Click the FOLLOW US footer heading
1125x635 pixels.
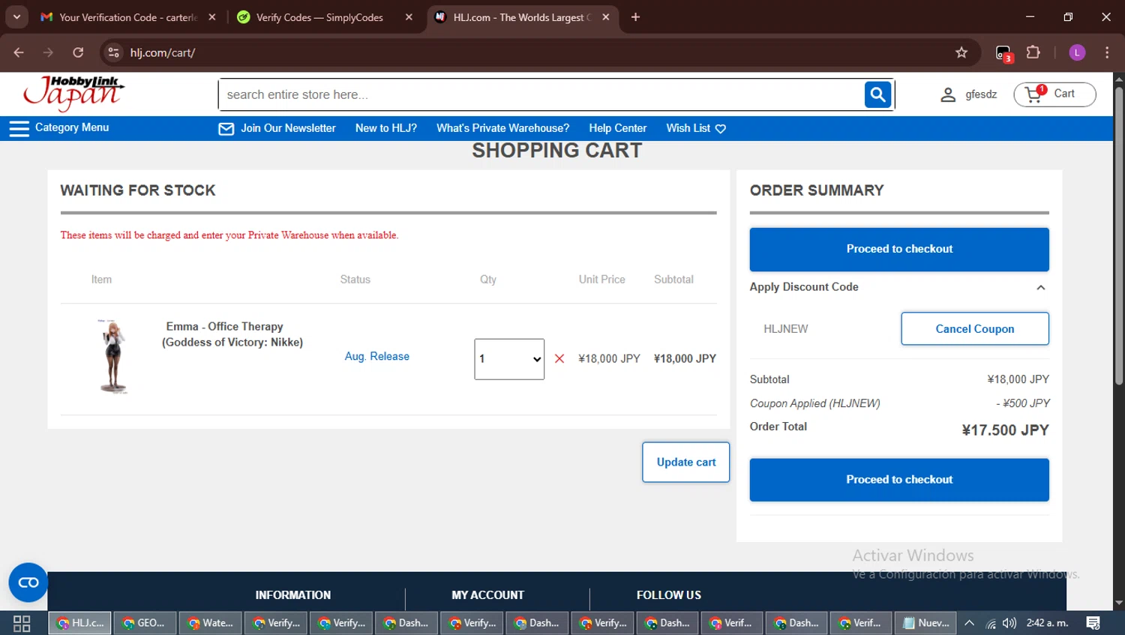pos(669,595)
